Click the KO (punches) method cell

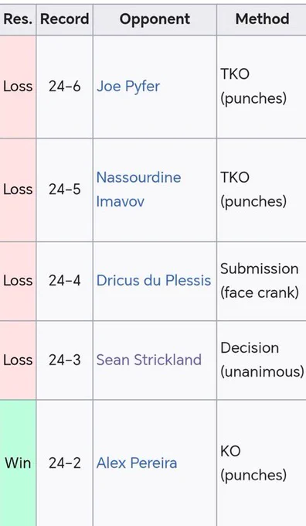point(261,463)
